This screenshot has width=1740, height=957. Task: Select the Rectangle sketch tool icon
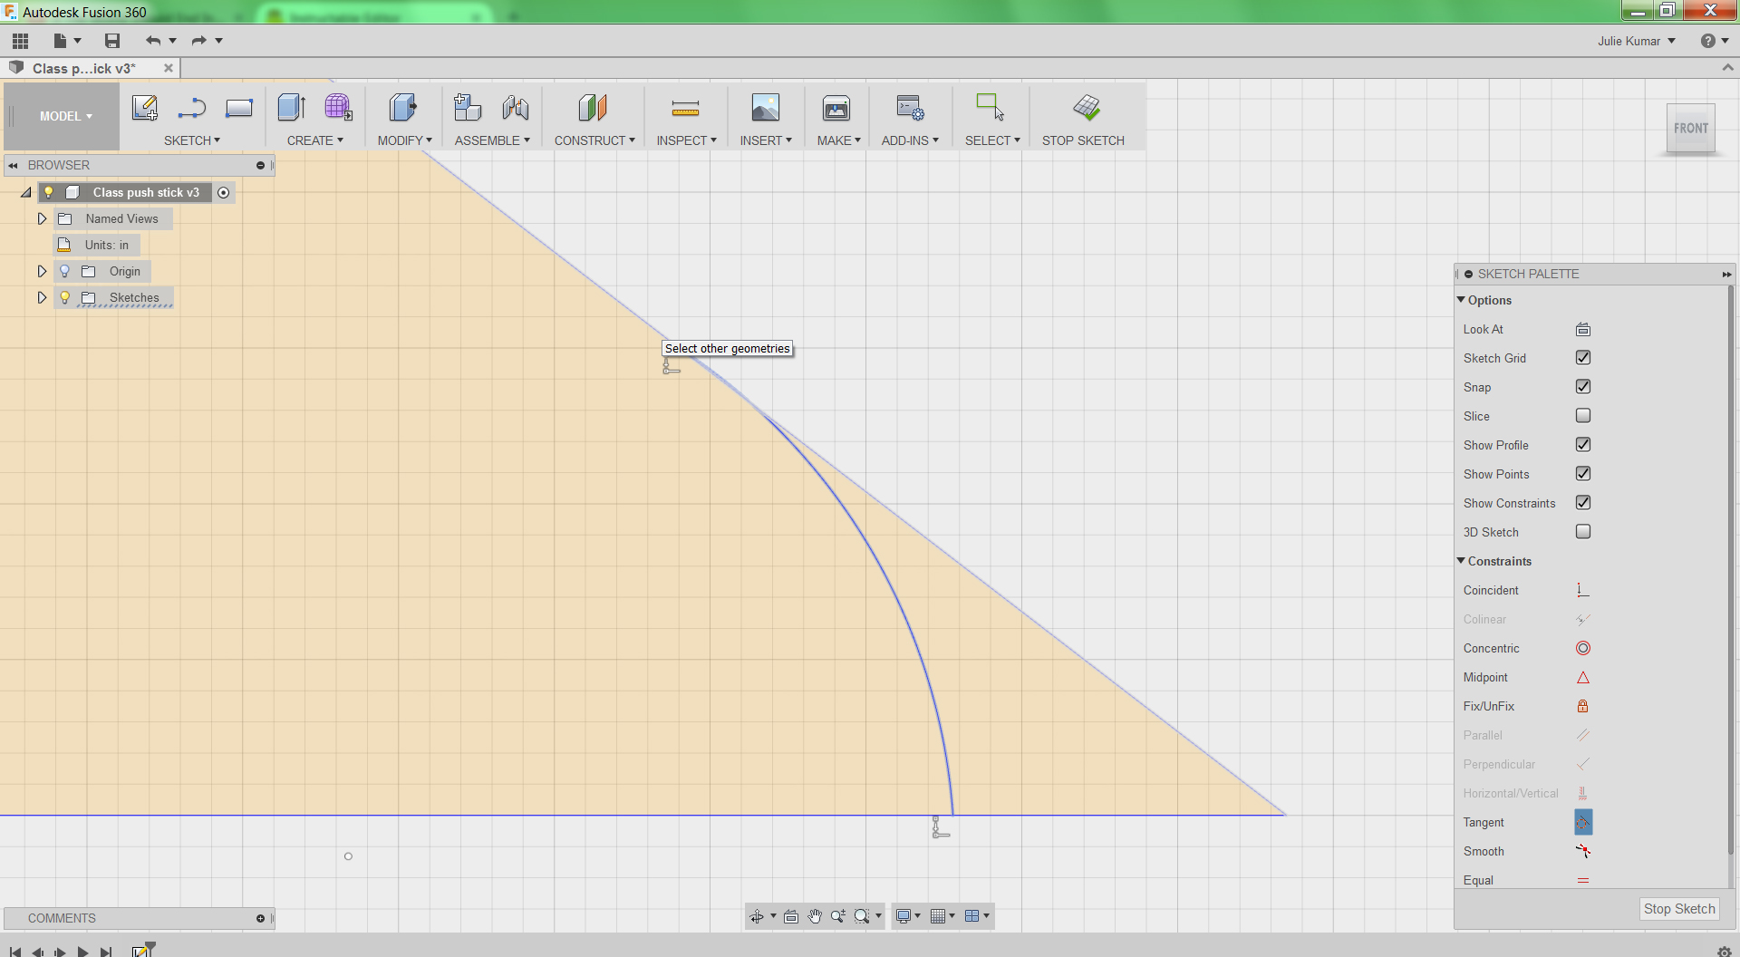tap(239, 108)
